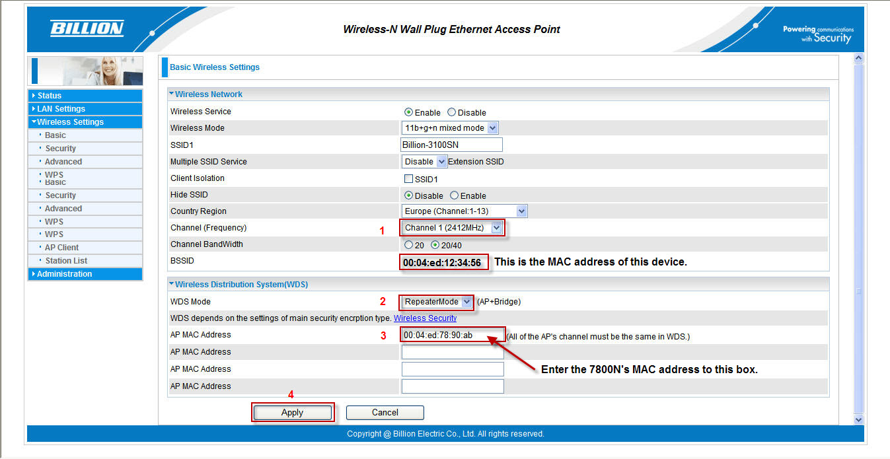Click the Billion logo in the header
The height and width of the screenshot is (459, 890).
click(x=87, y=28)
